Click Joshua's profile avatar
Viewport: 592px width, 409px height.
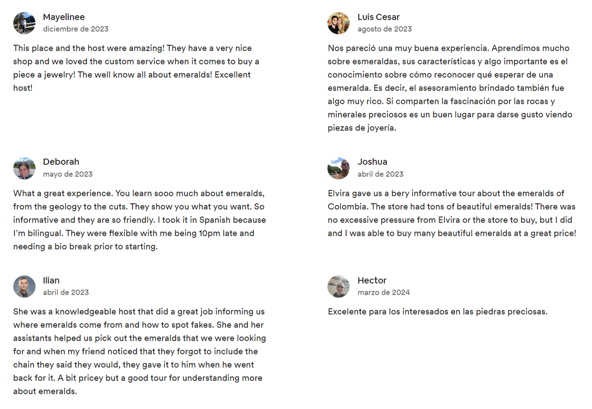pos(339,168)
